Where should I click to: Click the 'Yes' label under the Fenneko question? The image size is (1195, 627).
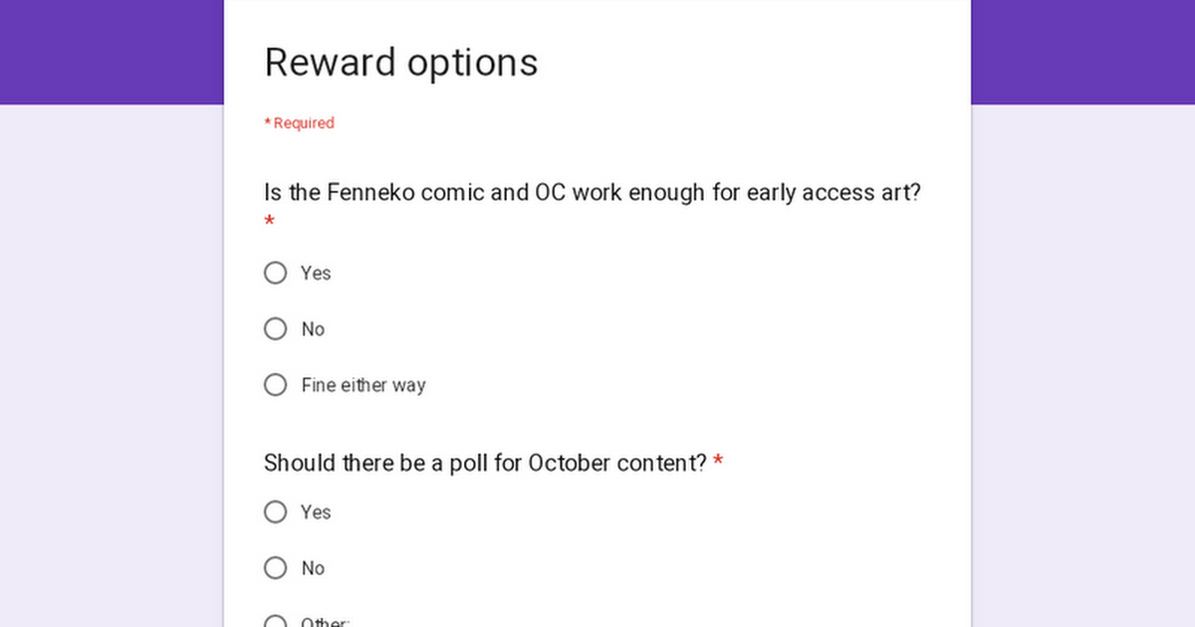point(316,273)
